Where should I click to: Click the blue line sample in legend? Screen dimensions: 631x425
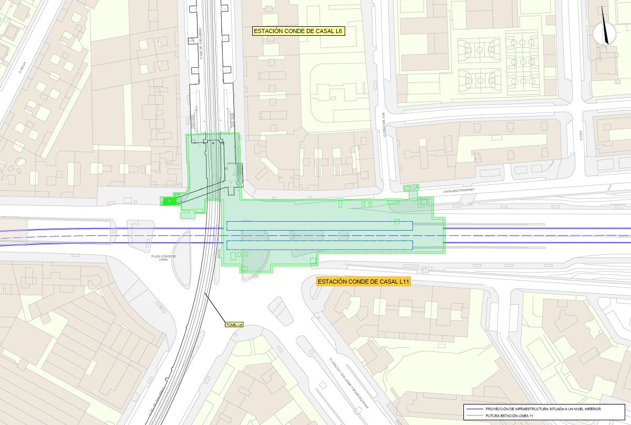[x=474, y=409]
